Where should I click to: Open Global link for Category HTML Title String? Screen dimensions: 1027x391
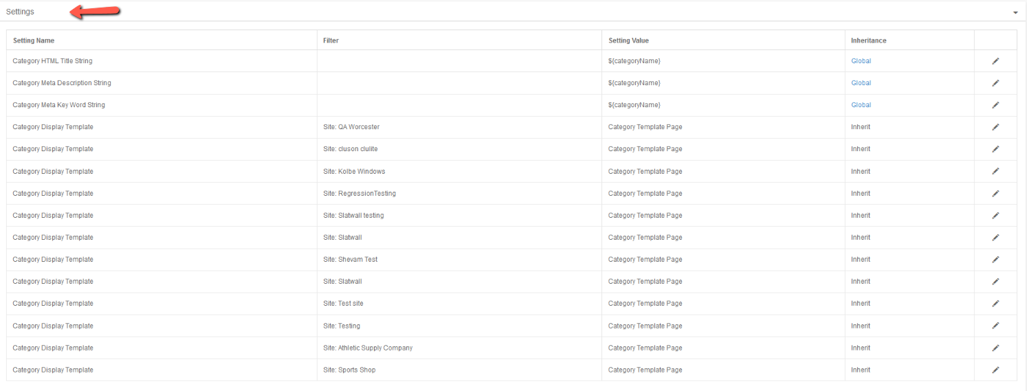(861, 61)
